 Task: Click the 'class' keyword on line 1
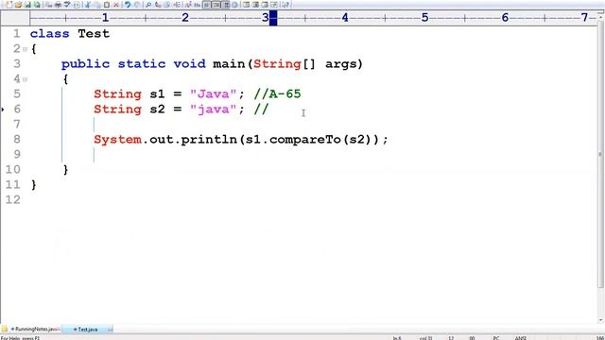50,34
